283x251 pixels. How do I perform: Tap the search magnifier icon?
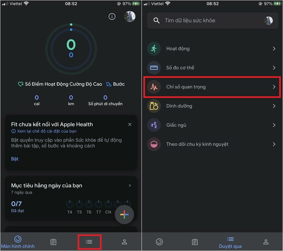point(156,20)
